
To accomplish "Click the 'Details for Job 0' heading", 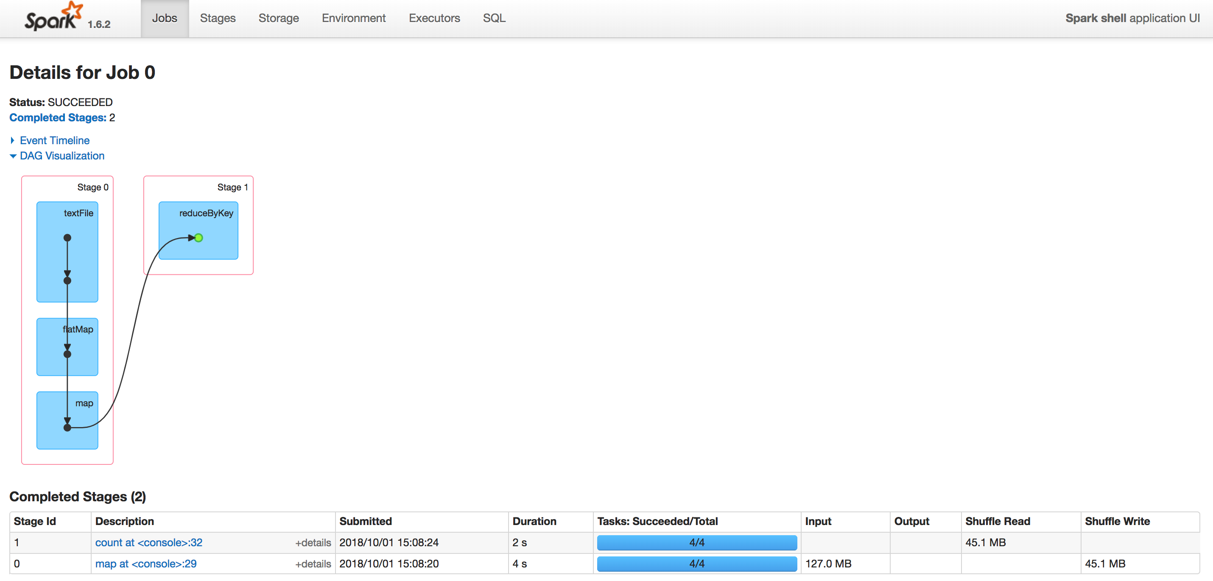I will [82, 73].
